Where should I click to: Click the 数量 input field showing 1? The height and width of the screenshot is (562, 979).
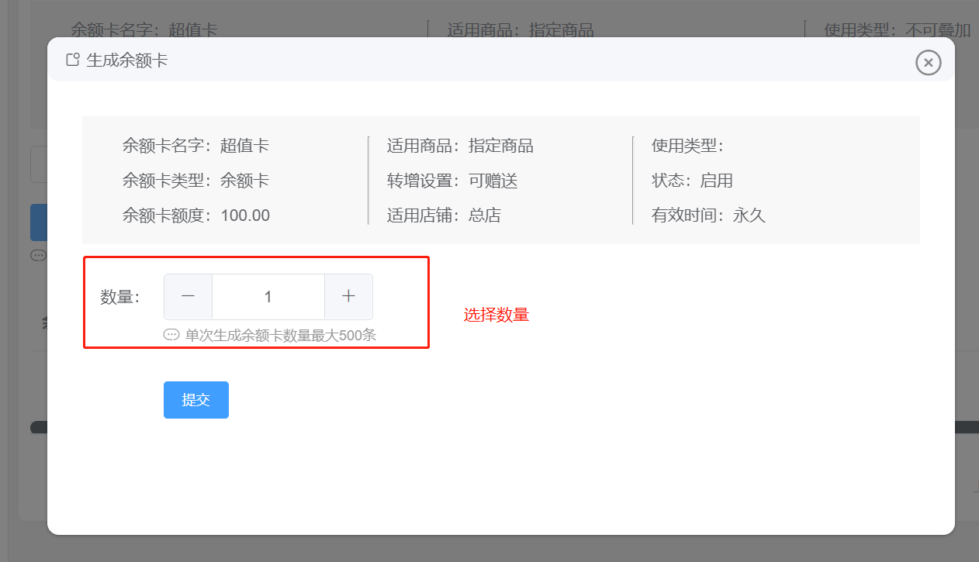tap(268, 296)
